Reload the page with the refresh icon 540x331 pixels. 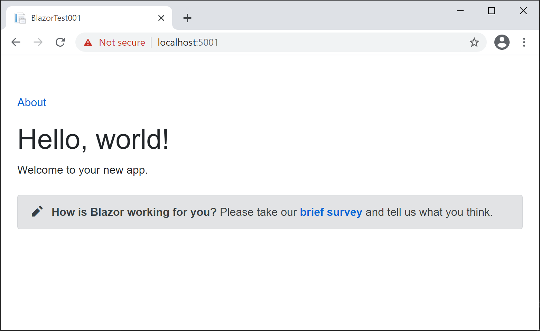pyautogui.click(x=60, y=42)
